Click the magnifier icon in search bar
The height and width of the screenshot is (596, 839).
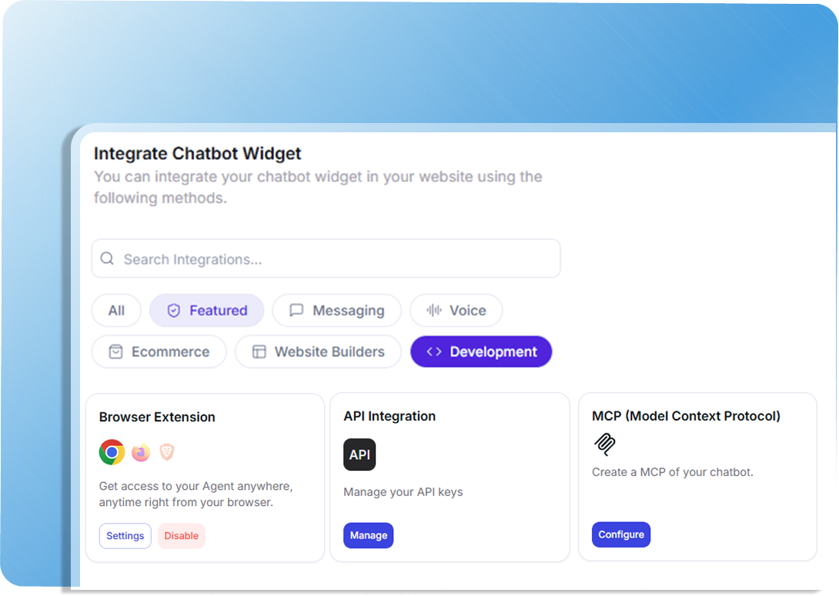[107, 258]
